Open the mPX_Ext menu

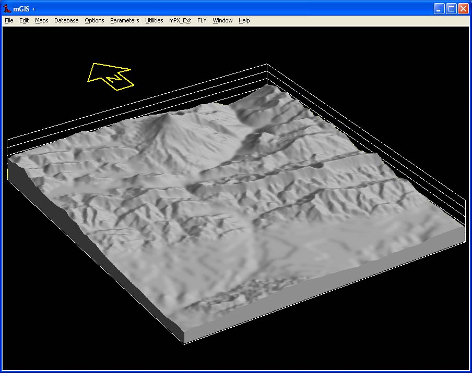click(x=180, y=20)
